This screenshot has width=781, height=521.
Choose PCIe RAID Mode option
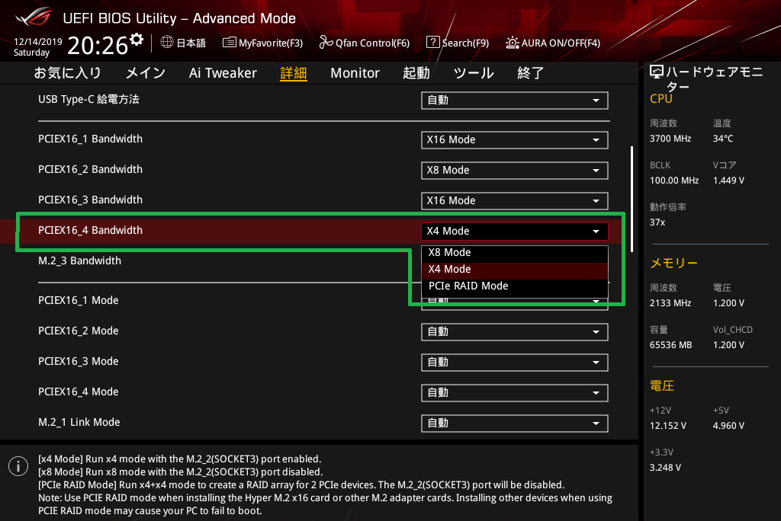pyautogui.click(x=515, y=286)
